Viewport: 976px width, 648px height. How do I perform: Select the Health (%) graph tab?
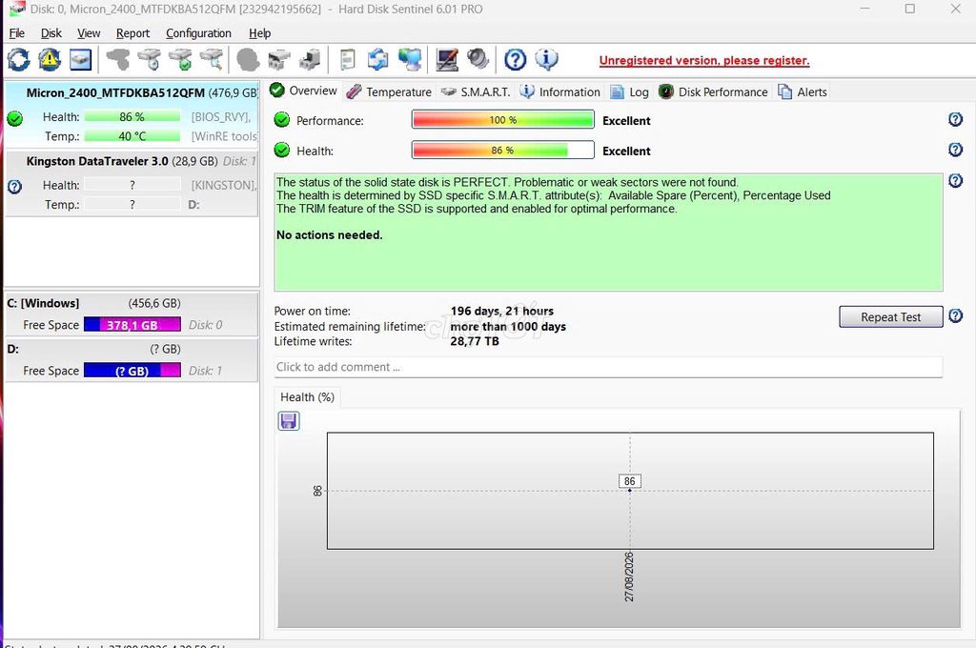[x=308, y=397]
